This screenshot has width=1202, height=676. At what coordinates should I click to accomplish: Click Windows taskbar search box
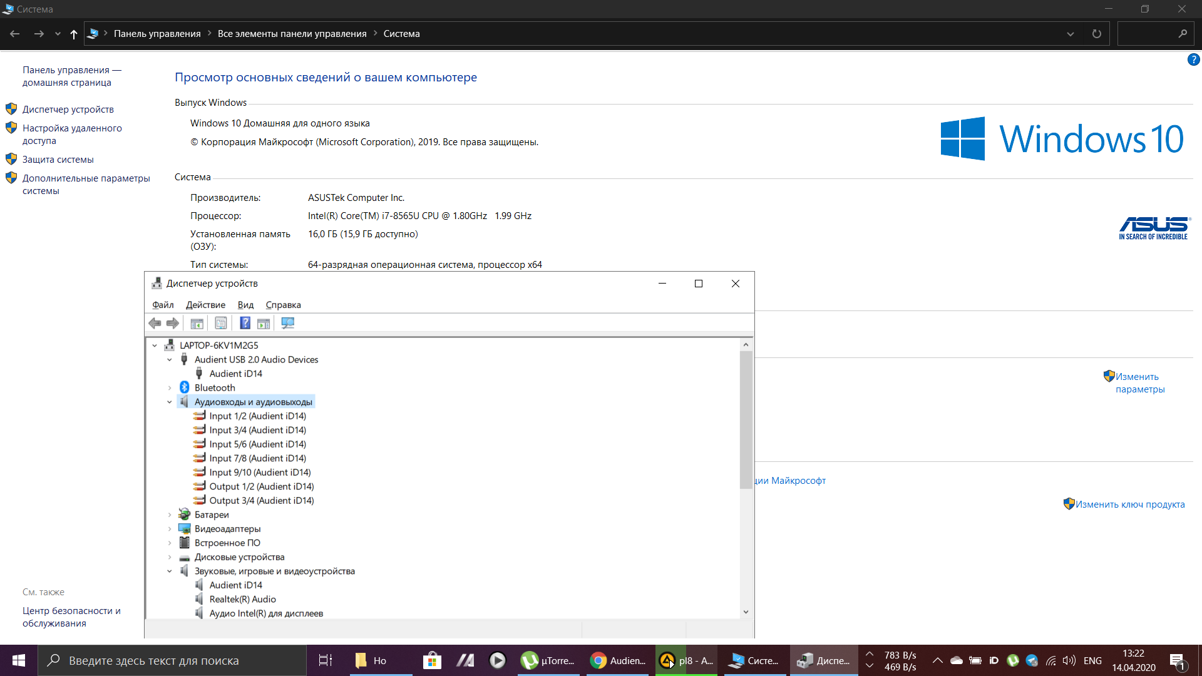click(x=172, y=660)
